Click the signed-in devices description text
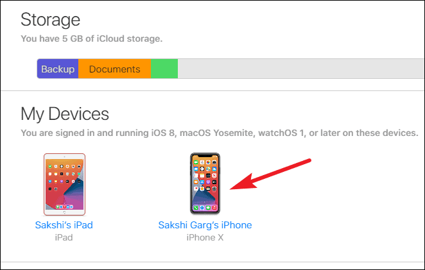Image resolution: width=425 pixels, height=270 pixels. pyautogui.click(x=220, y=133)
